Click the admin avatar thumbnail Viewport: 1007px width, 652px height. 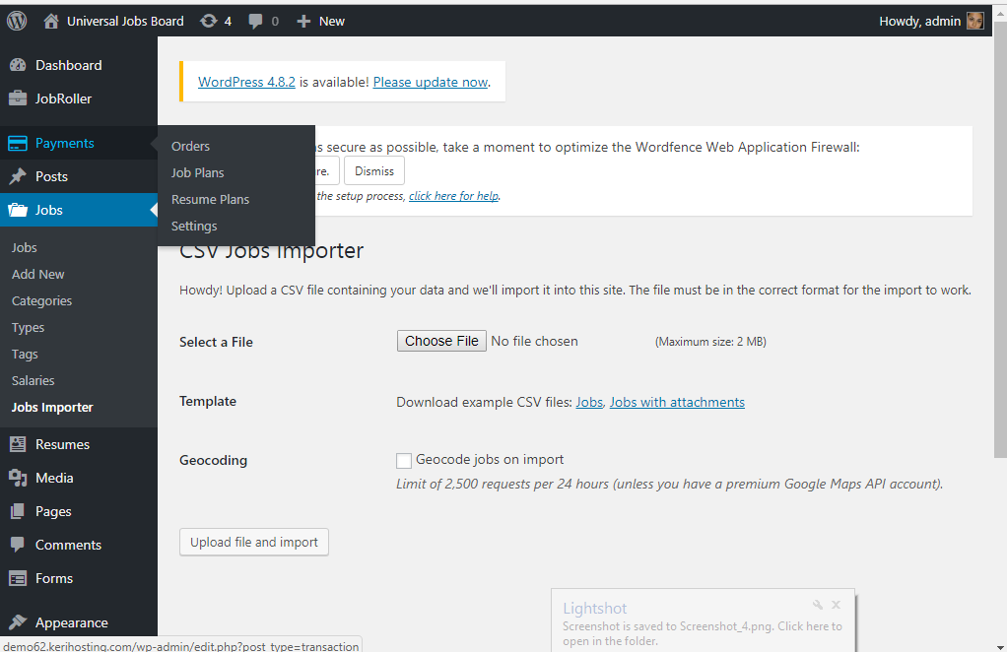[x=974, y=22]
